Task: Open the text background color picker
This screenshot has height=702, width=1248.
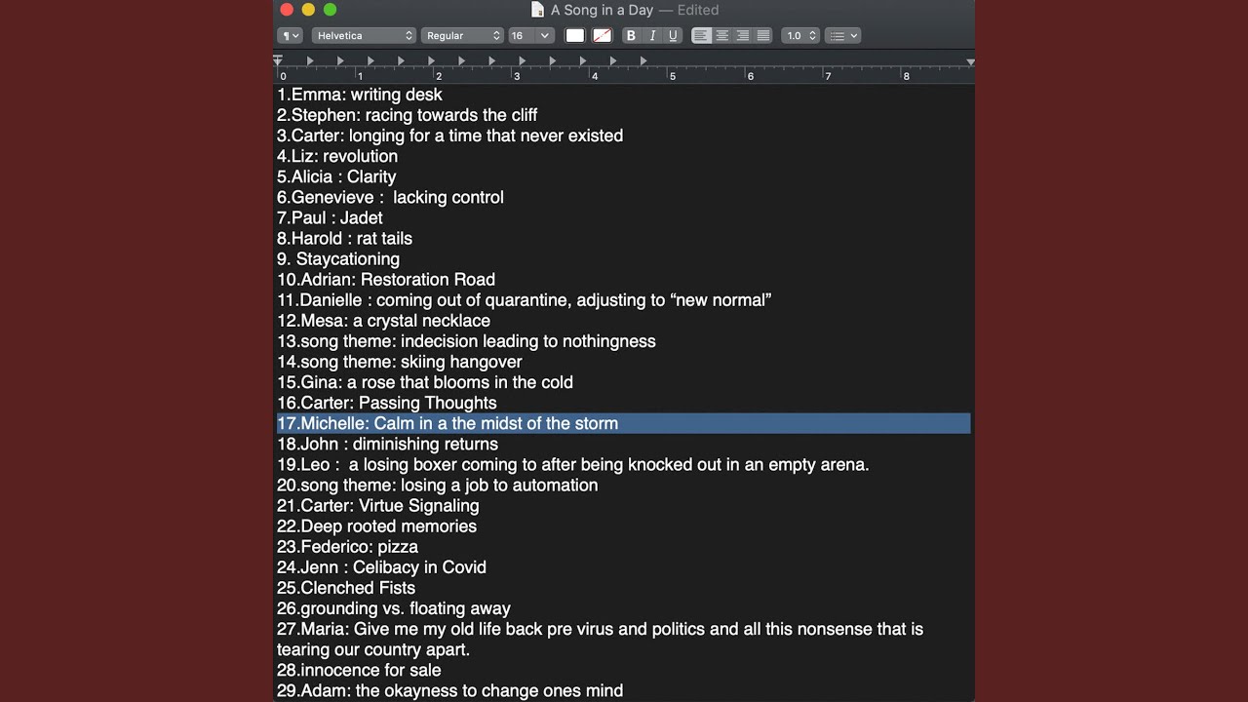Action: 603,35
